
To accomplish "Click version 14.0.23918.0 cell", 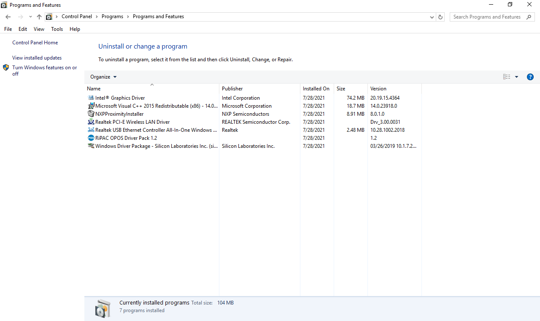I will point(383,106).
